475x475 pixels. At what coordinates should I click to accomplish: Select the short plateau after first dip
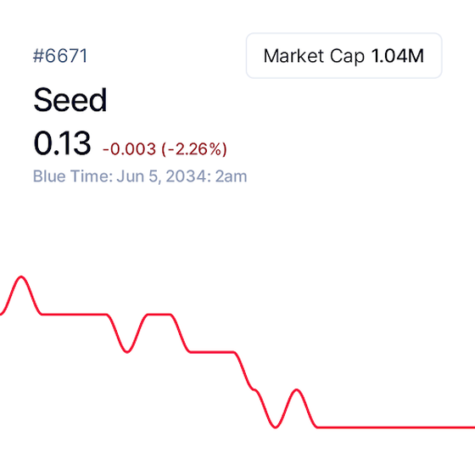tap(159, 315)
